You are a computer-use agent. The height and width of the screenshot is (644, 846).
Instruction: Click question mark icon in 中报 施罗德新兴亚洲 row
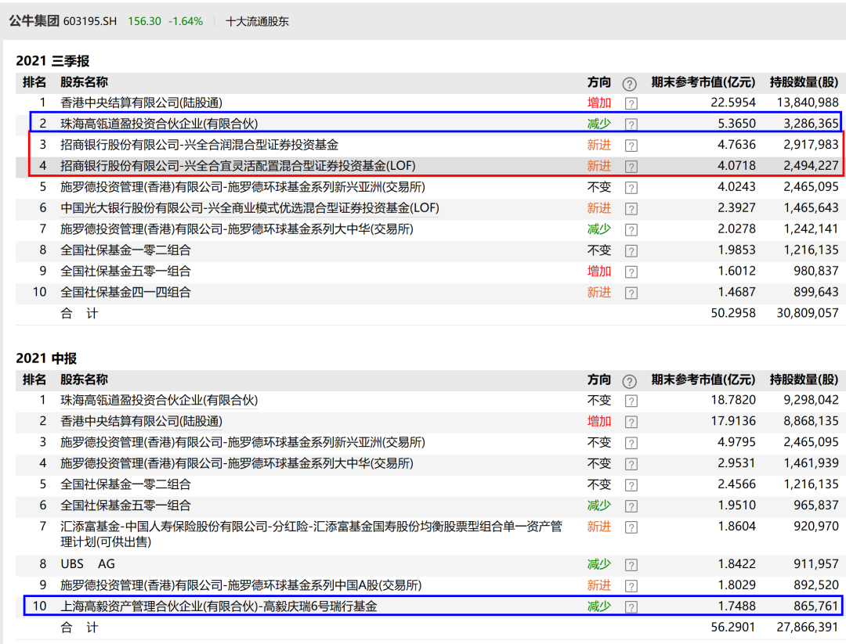[x=631, y=443]
